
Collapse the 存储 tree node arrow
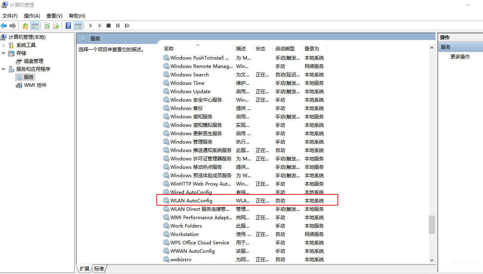click(4, 53)
